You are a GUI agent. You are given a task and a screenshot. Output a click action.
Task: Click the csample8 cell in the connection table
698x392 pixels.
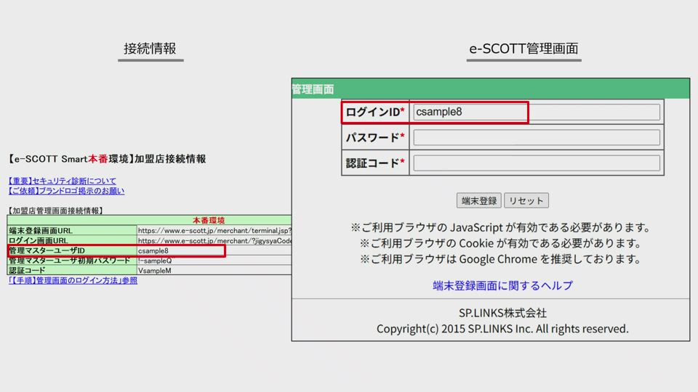pos(179,251)
